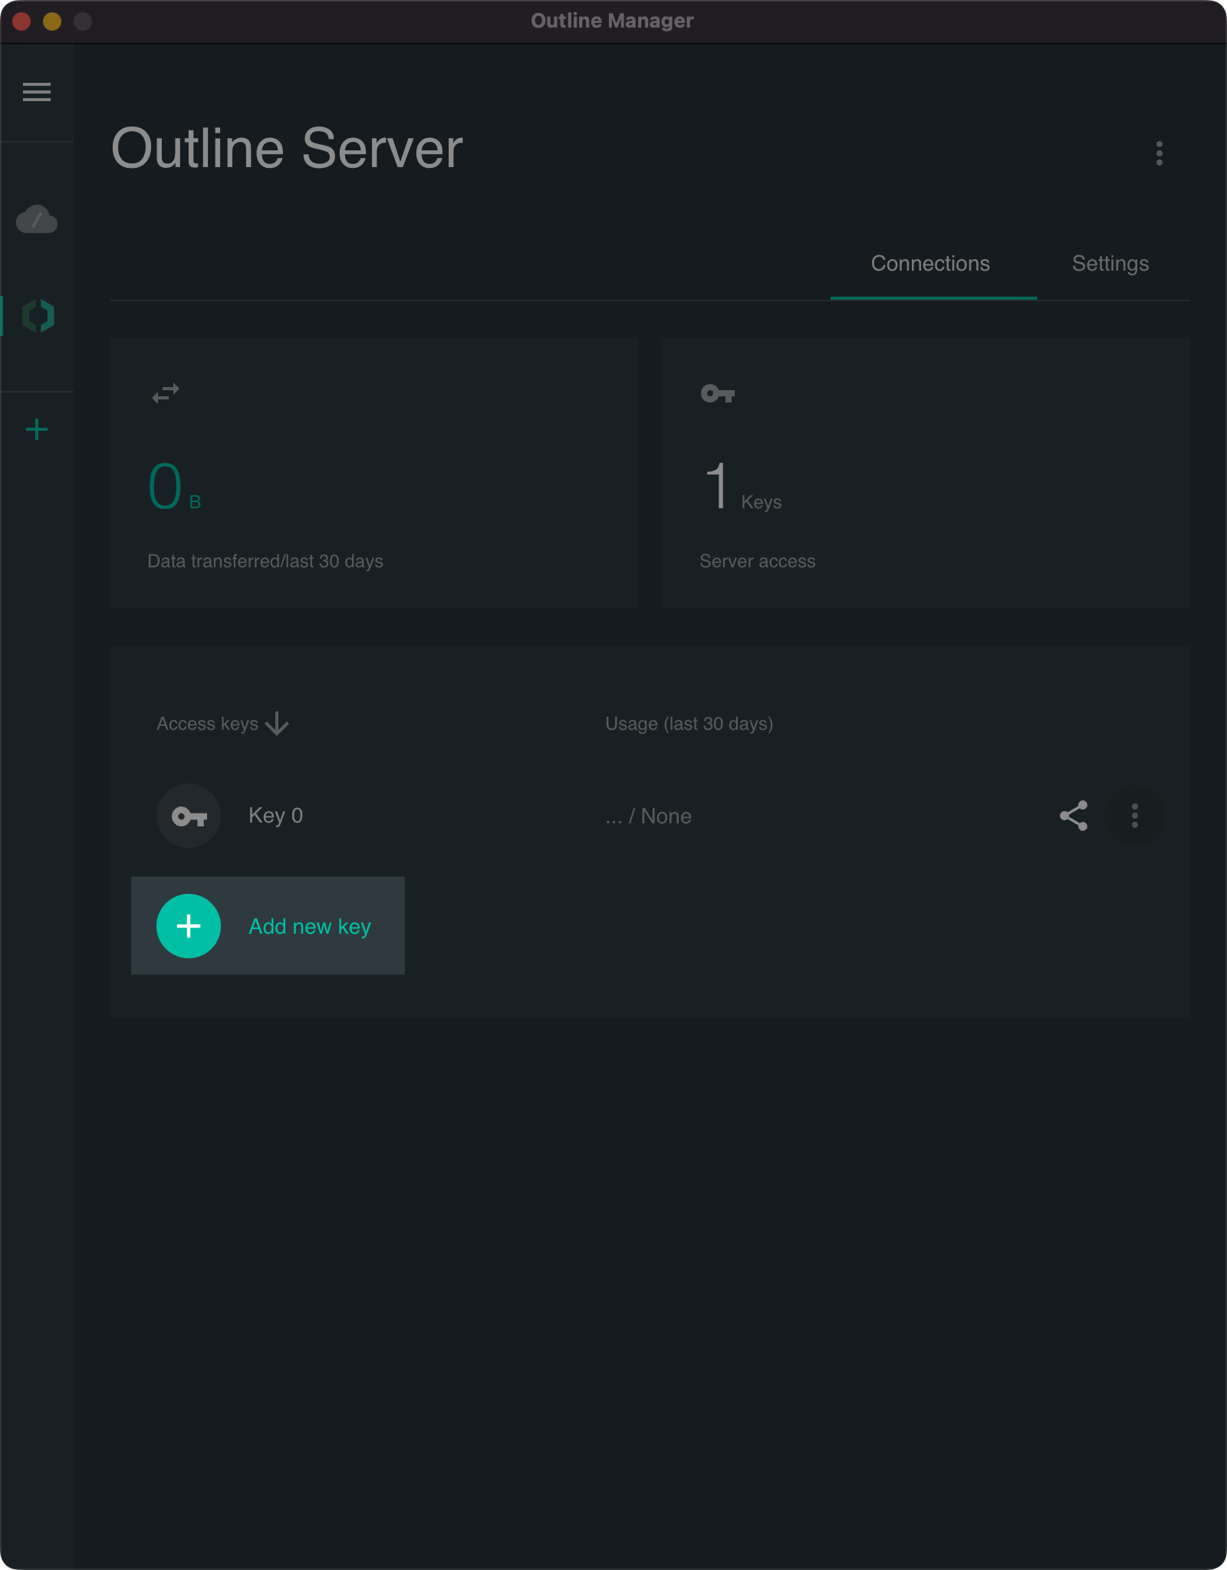Click the 0 B data transferred value
This screenshot has height=1570, width=1227.
(x=174, y=487)
